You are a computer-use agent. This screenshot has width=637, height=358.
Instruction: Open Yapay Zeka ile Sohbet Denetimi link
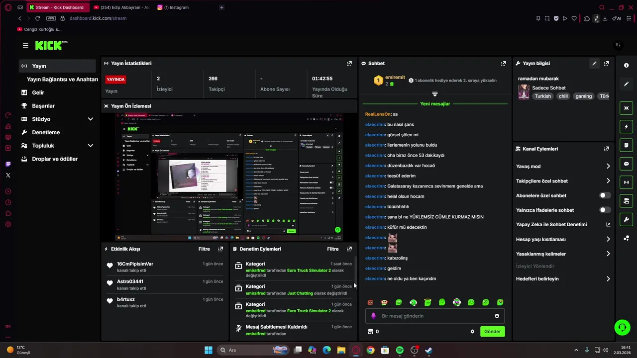coord(563,225)
